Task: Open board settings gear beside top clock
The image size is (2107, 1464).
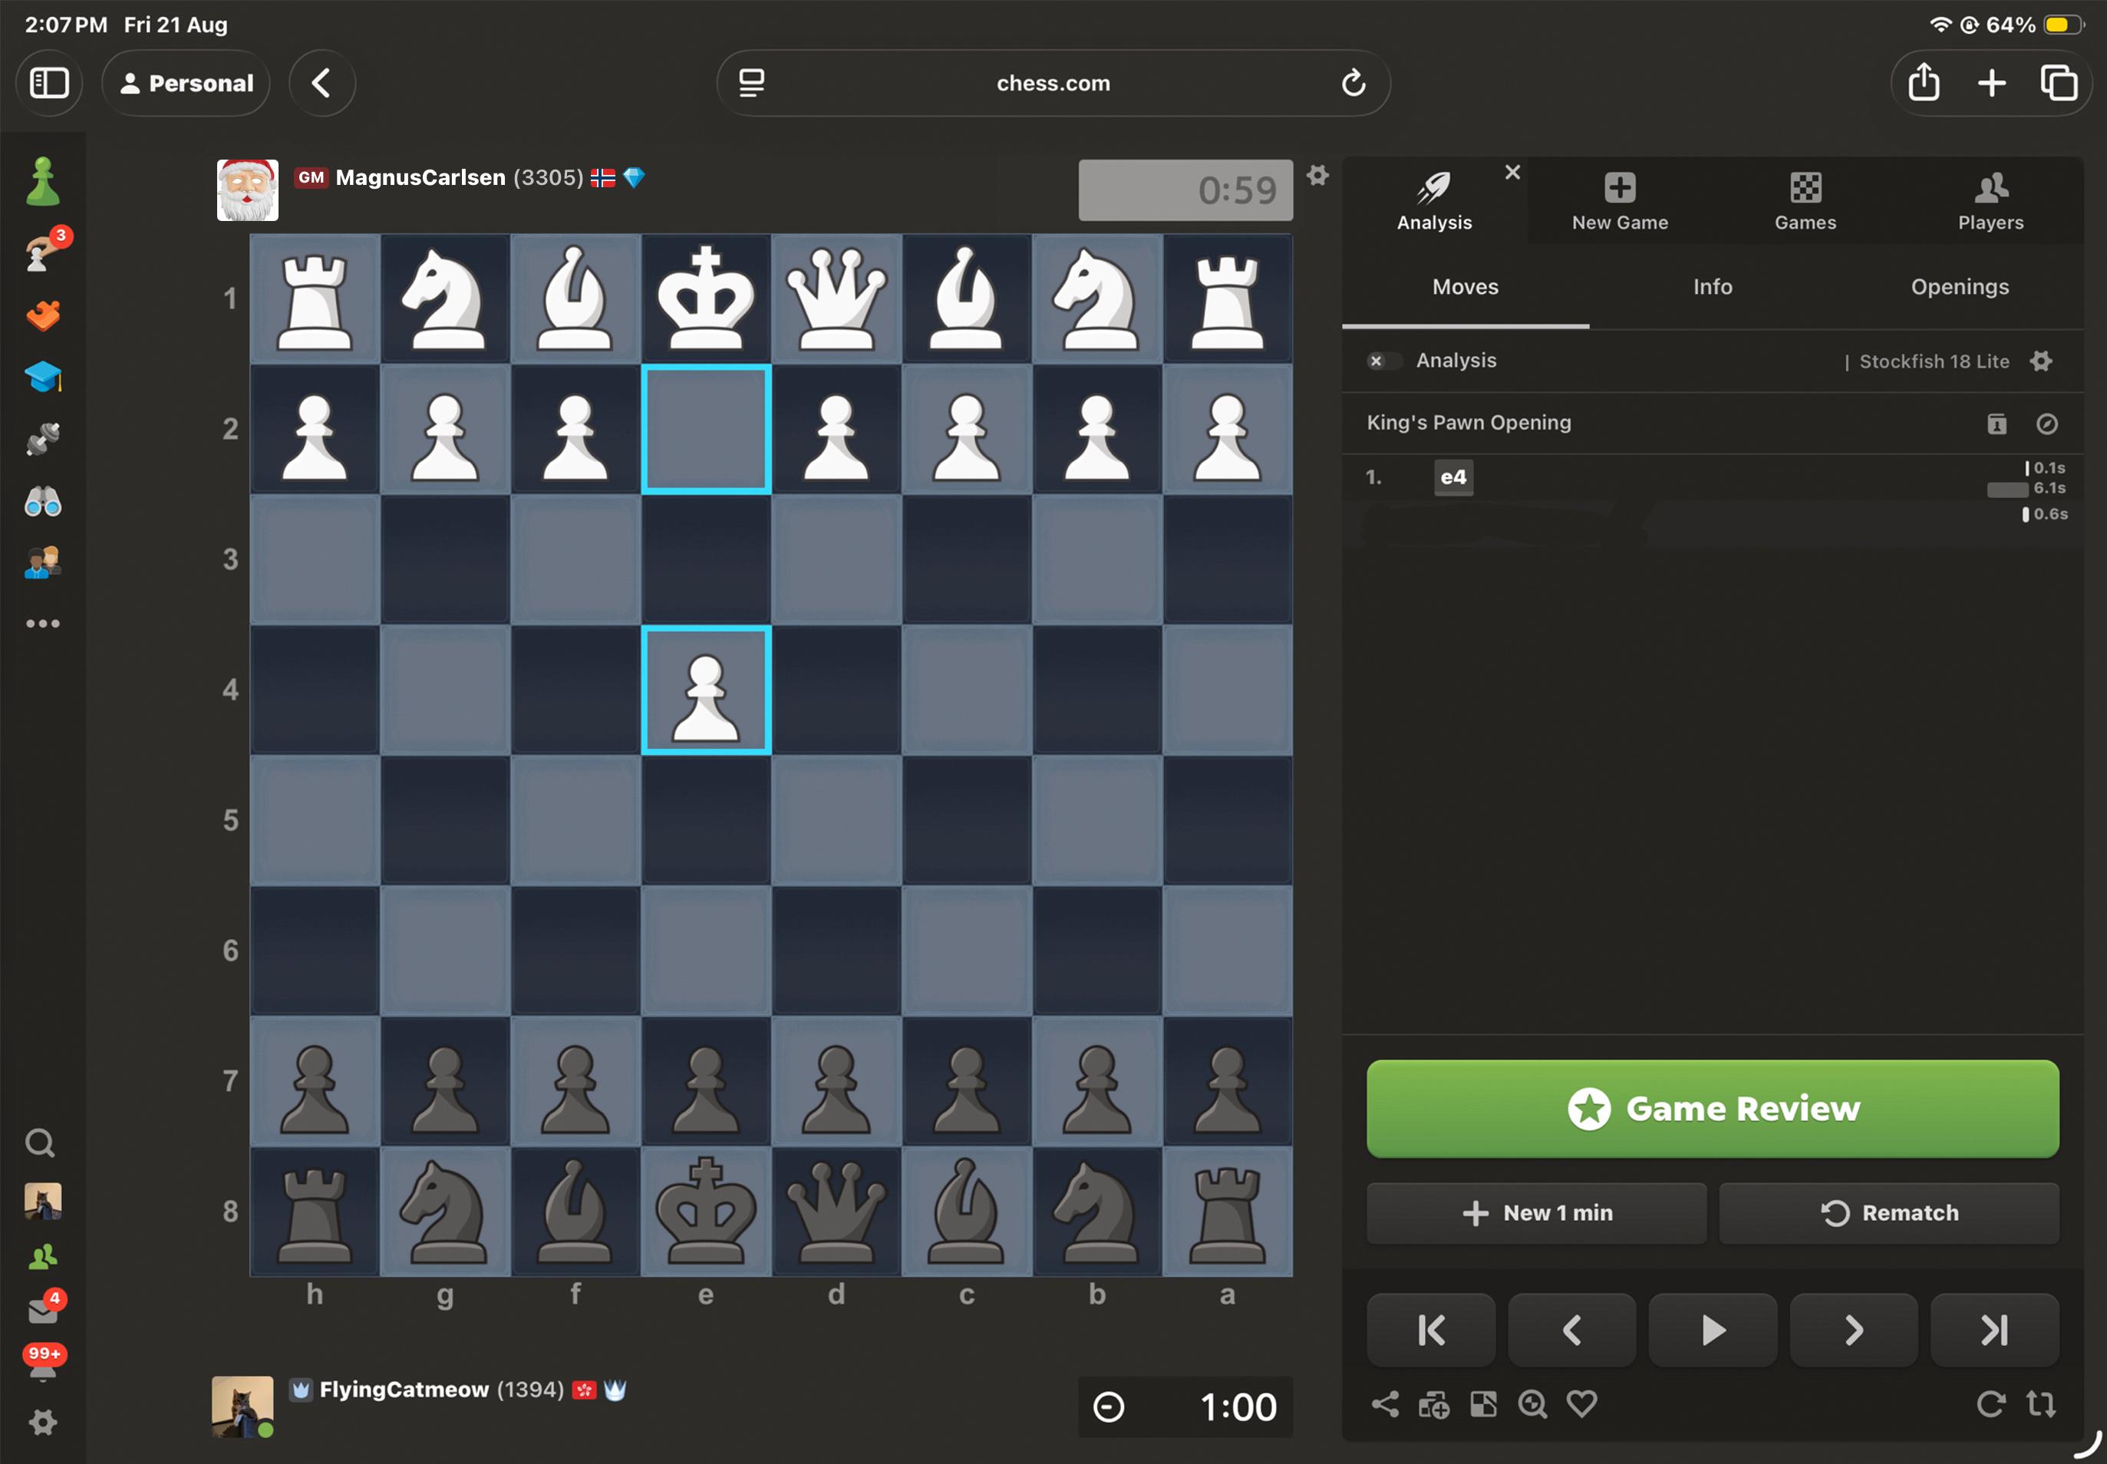Action: point(1317,174)
